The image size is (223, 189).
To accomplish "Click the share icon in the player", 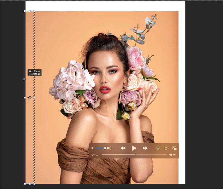I will pyautogui.click(x=166, y=148).
